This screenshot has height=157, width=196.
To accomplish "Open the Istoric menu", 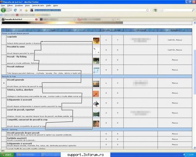I will pyautogui.click(x=28, y=5).
